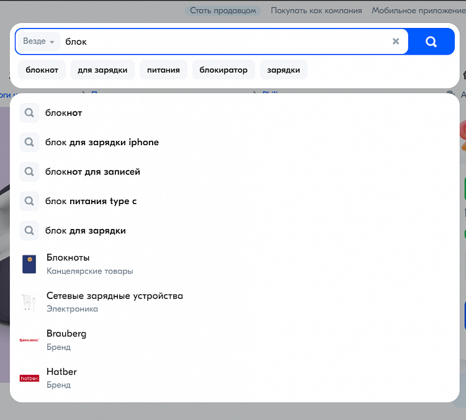Select the "зарядки" suggestion chip
The height and width of the screenshot is (420, 466).
pos(284,70)
